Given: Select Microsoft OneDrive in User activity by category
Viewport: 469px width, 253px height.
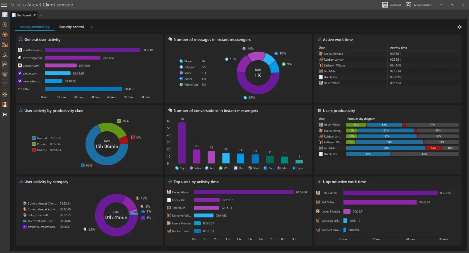Looking at the screenshot, I should click(x=40, y=221).
